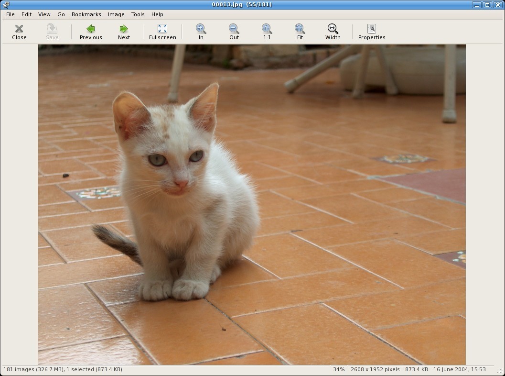Image resolution: width=505 pixels, height=376 pixels.
Task: Open the Help menu
Action: coord(157,14)
